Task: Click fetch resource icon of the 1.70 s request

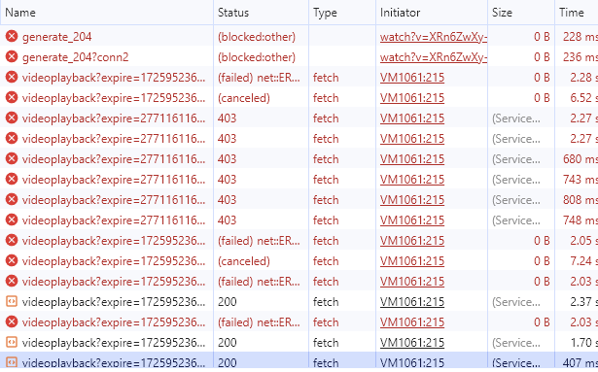Action: point(12,342)
